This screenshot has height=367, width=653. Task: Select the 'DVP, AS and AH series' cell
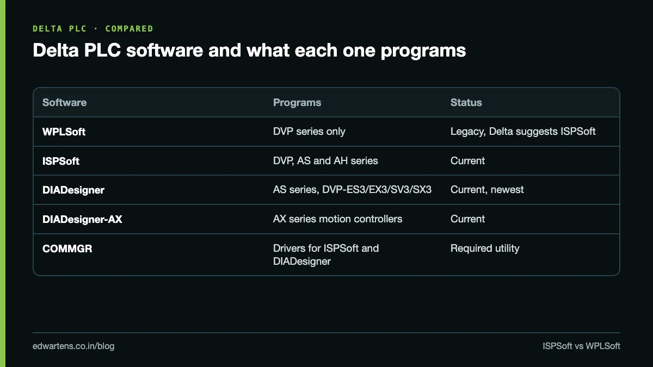click(325, 161)
